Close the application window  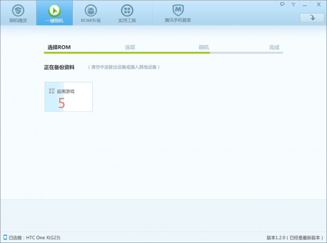[319, 4]
